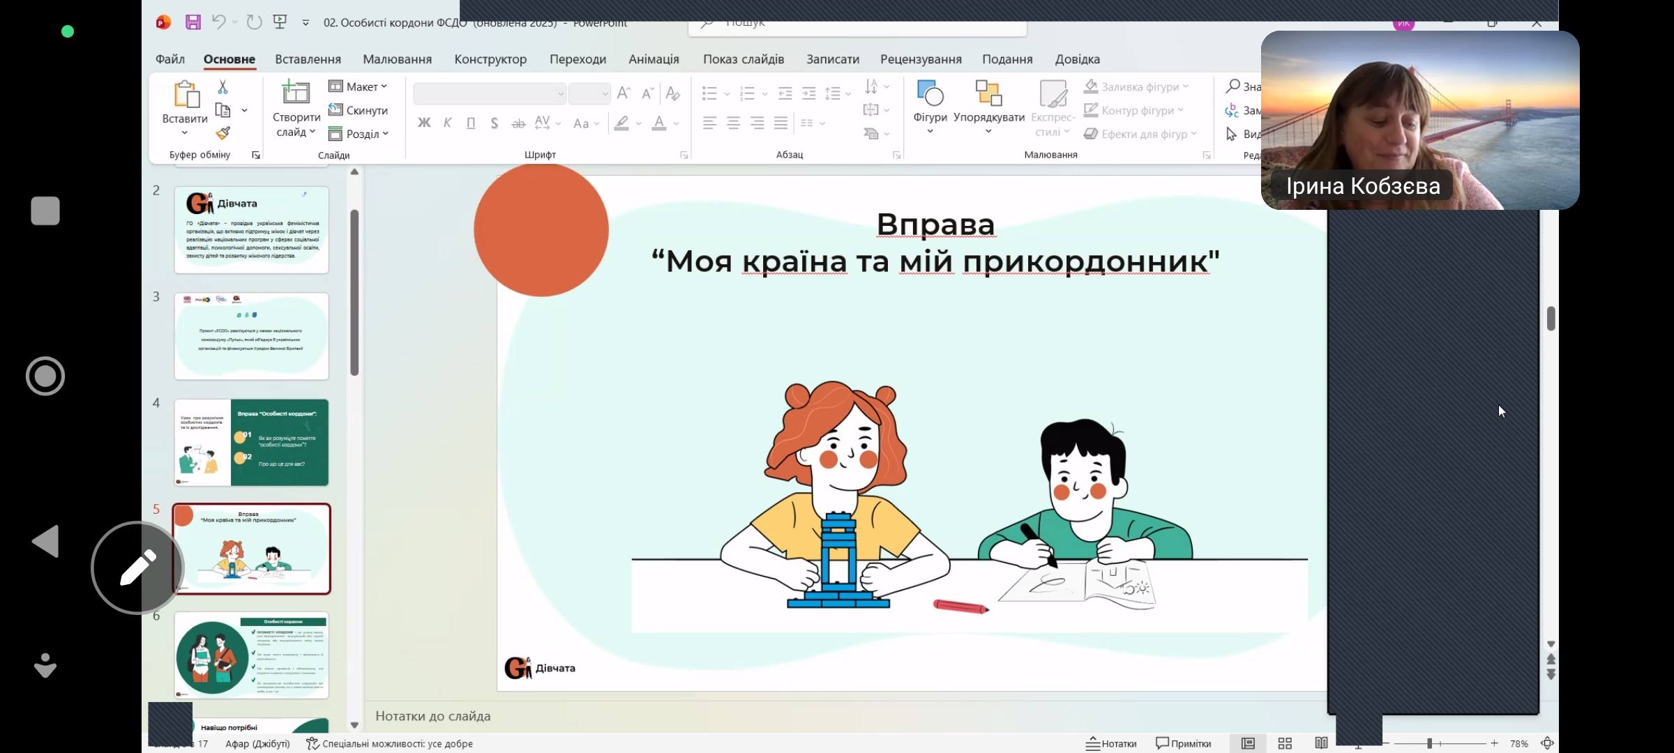Click the Save icon in title bar
The height and width of the screenshot is (753, 1674).
[x=193, y=22]
